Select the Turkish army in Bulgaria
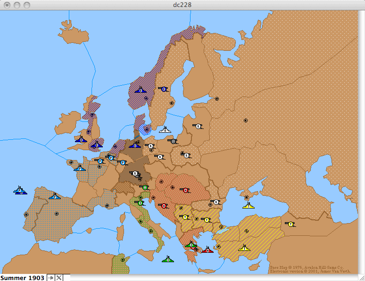 [x=206, y=220]
